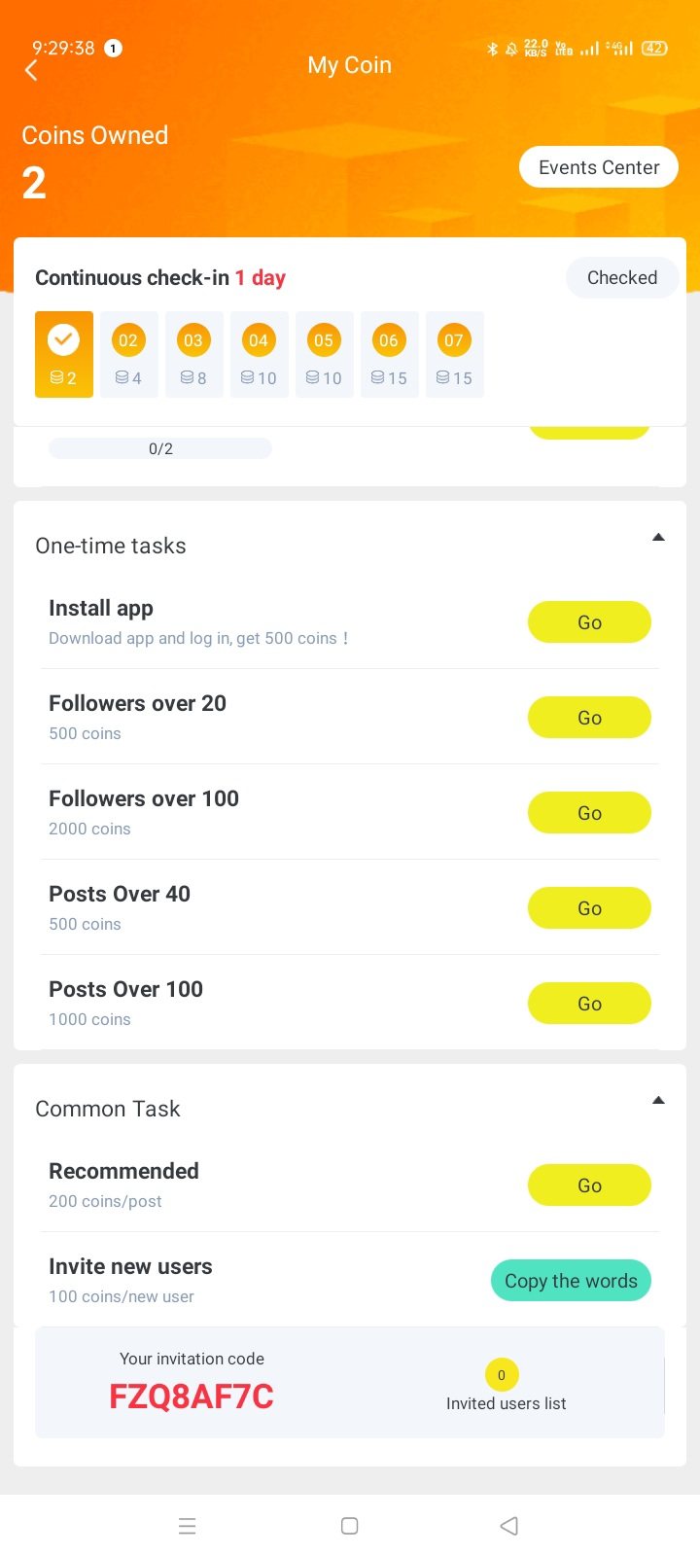Tap the Checked check-in status button
The width and height of the screenshot is (700, 1556).
pos(622,278)
